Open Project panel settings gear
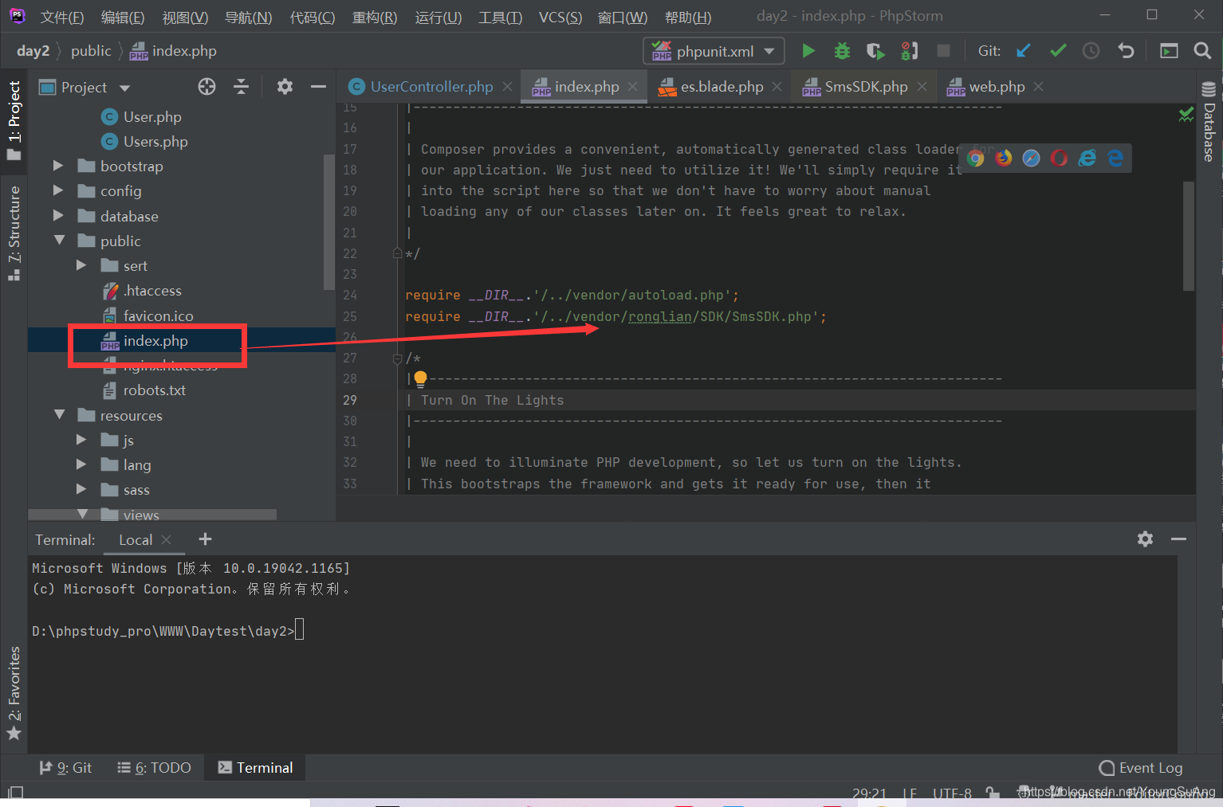Screen dimensions: 1223x807 [x=285, y=87]
